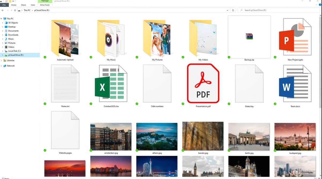Open the New Project.pptx PowerPoint file
The width and height of the screenshot is (322, 179).
[x=295, y=37]
